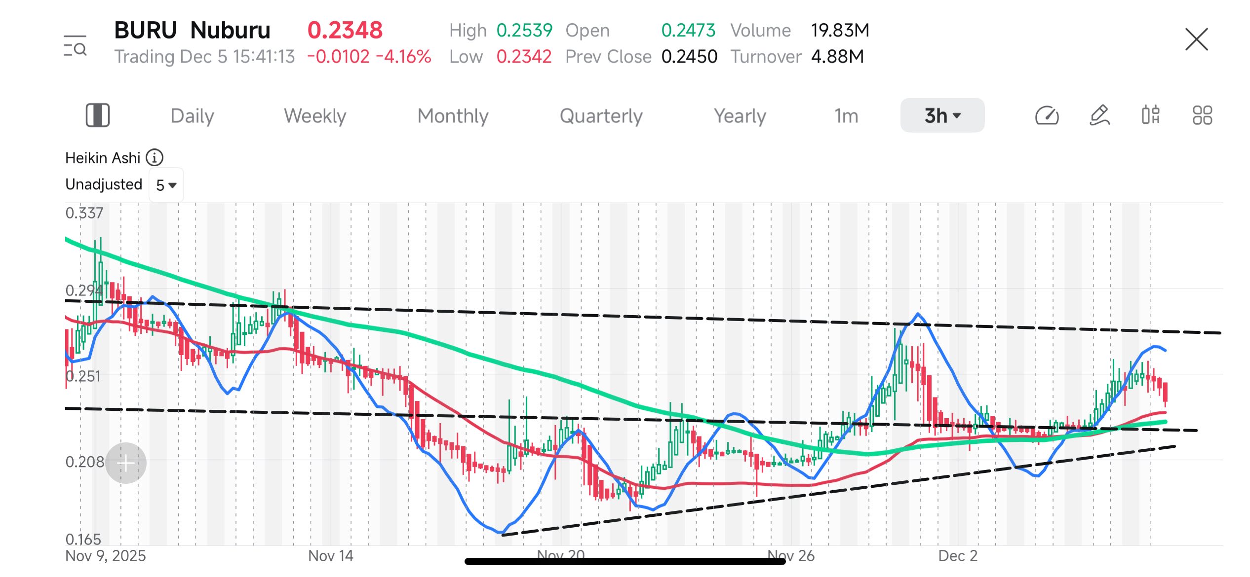The height and width of the screenshot is (577, 1250).
Task: Select the 1m interval
Action: (846, 116)
